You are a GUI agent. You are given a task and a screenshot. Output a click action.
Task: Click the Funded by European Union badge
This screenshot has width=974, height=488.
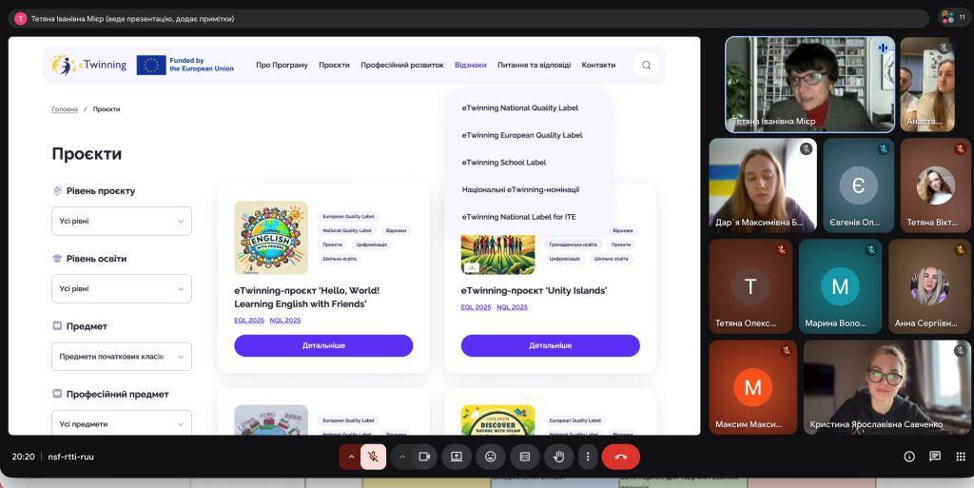pyautogui.click(x=185, y=65)
